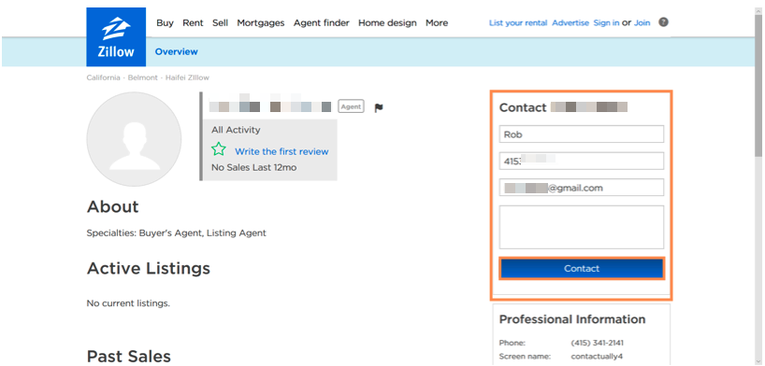Viewport: 765px width, 366px height.
Task: Click Write the first review link
Action: (x=281, y=151)
